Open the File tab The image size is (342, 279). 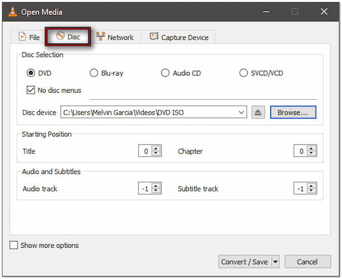pyautogui.click(x=29, y=37)
